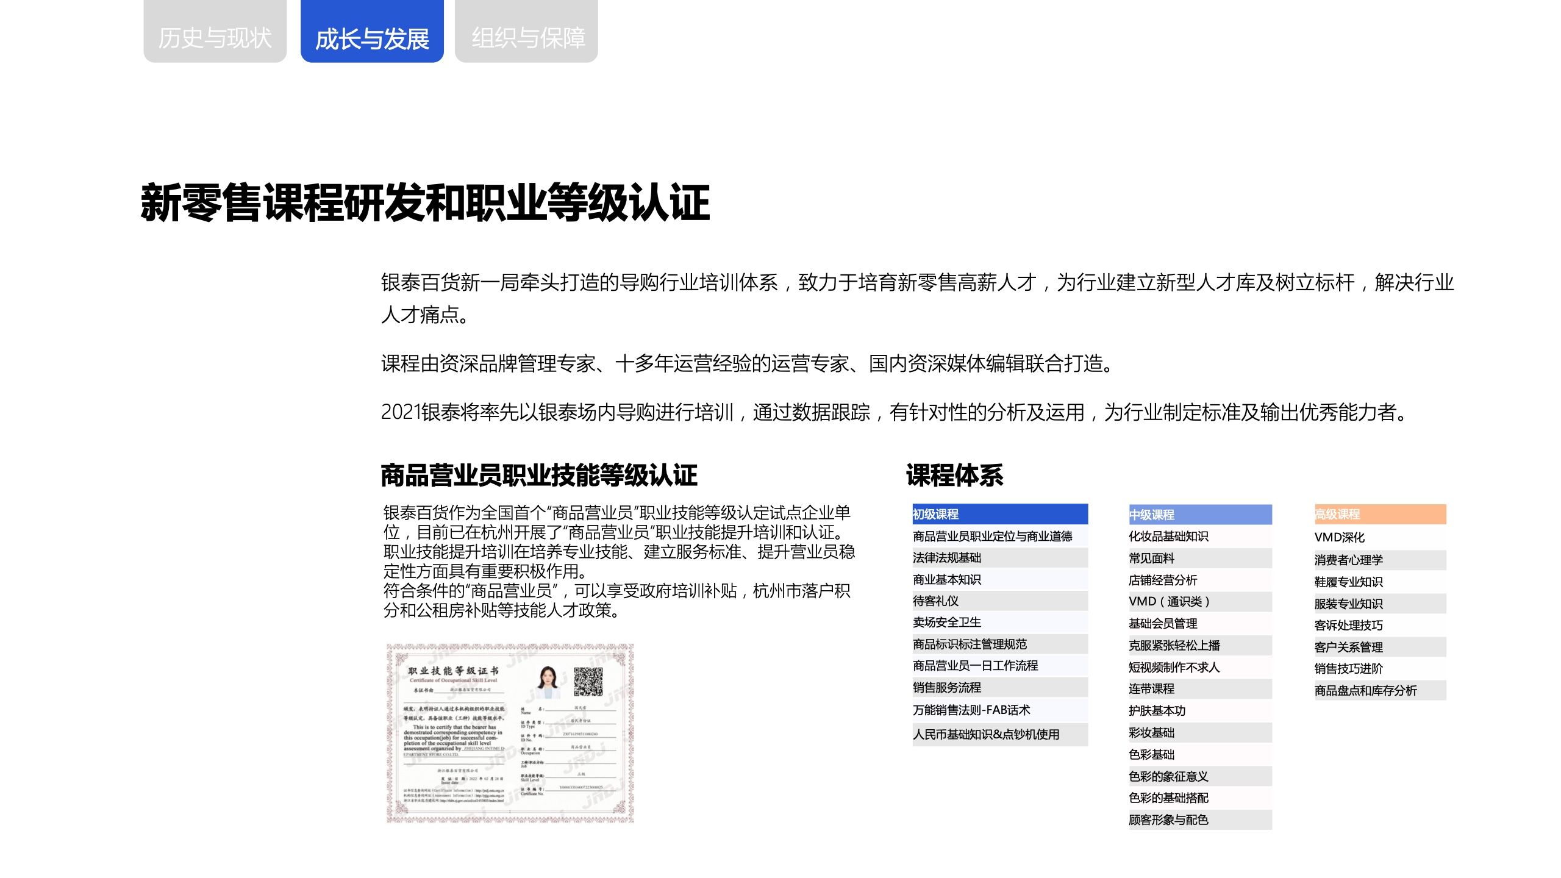
Task: Click the 顾客形象与配色 row
Action: pos(1200,819)
